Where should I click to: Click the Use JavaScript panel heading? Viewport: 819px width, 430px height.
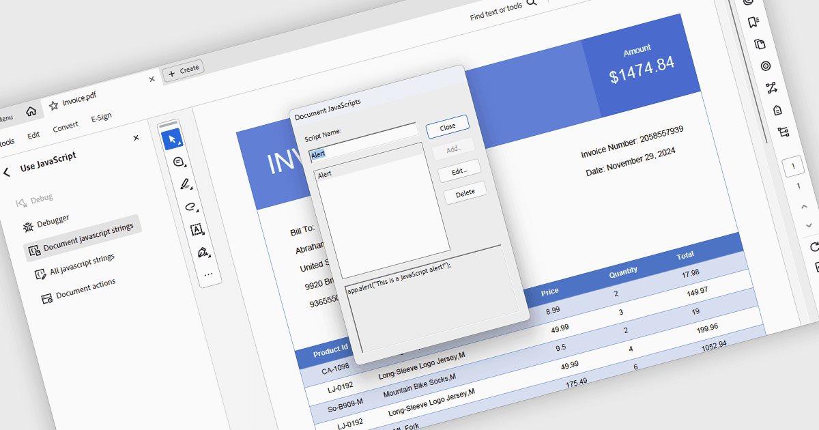point(48,162)
